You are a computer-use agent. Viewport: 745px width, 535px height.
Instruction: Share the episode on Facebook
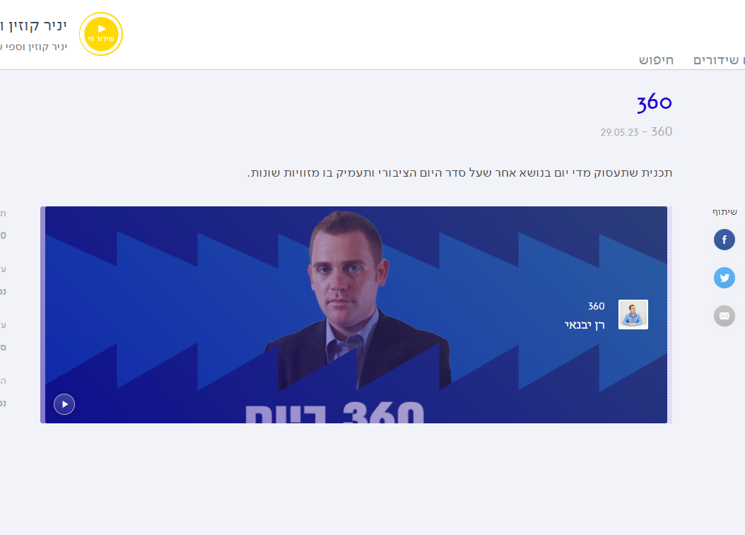[724, 240]
